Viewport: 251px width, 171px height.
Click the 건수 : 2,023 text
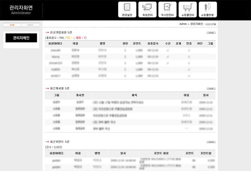click(53, 147)
